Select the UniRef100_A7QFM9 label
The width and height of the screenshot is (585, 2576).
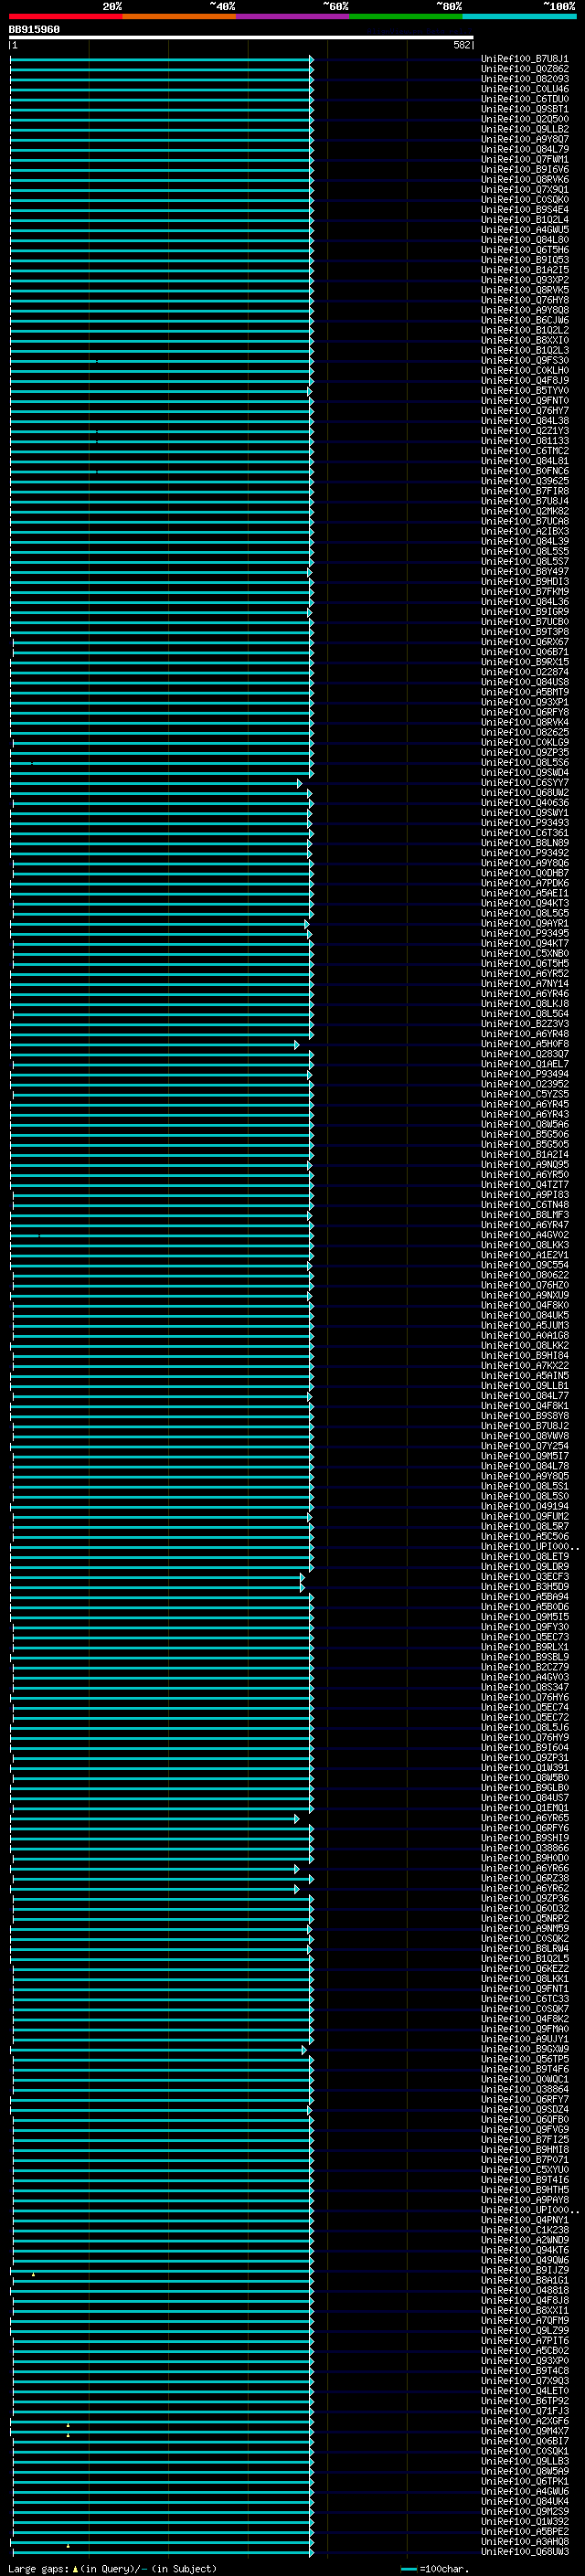click(525, 2320)
